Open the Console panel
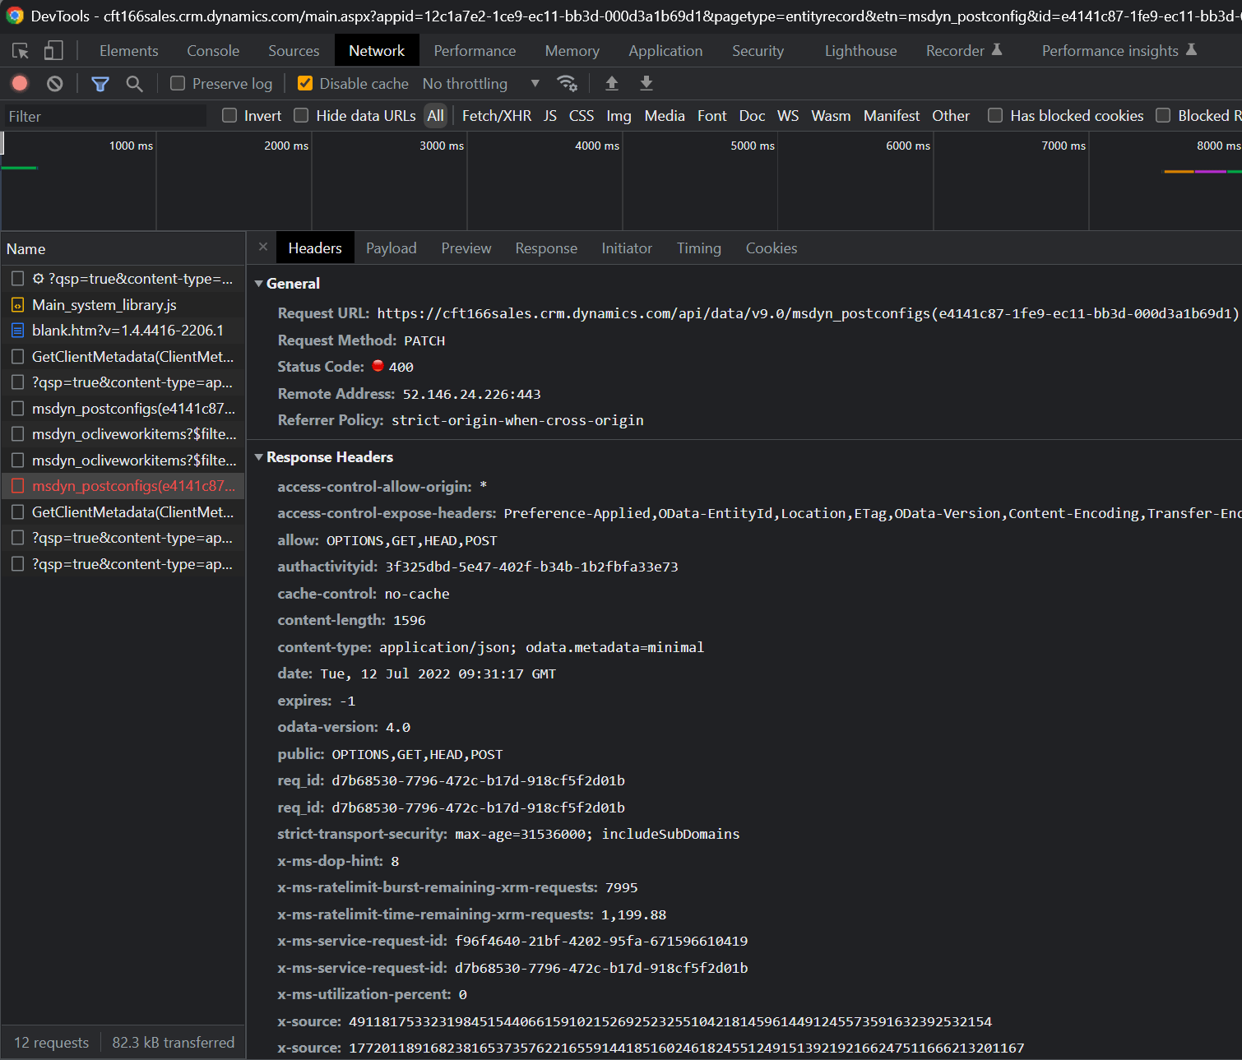This screenshot has height=1060, width=1242. point(213,51)
